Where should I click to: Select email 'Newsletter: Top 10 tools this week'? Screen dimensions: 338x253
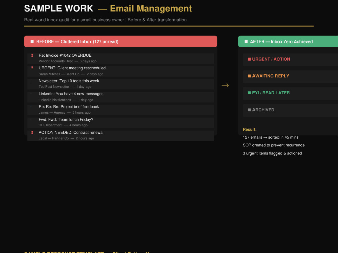click(121, 84)
